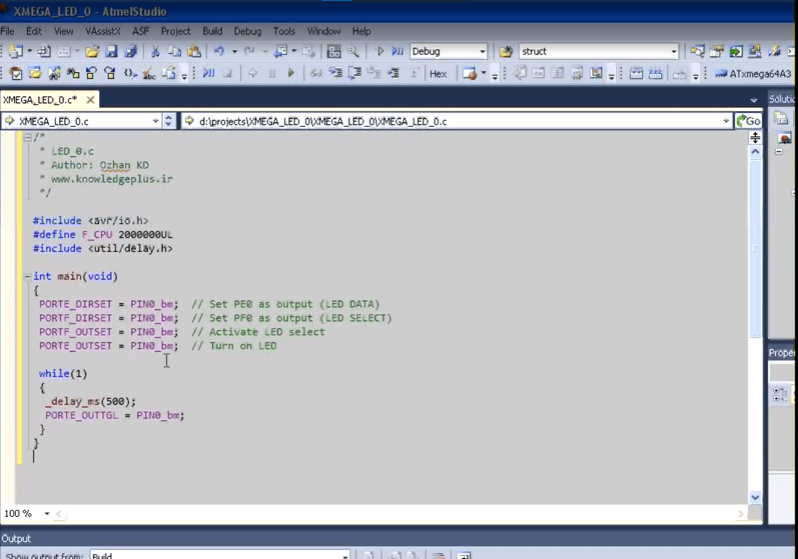Screen dimensions: 798x559
Task: Click the editor scroll down arrow
Action: (755, 497)
